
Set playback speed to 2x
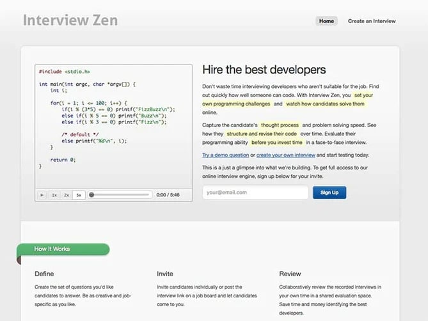click(x=66, y=194)
